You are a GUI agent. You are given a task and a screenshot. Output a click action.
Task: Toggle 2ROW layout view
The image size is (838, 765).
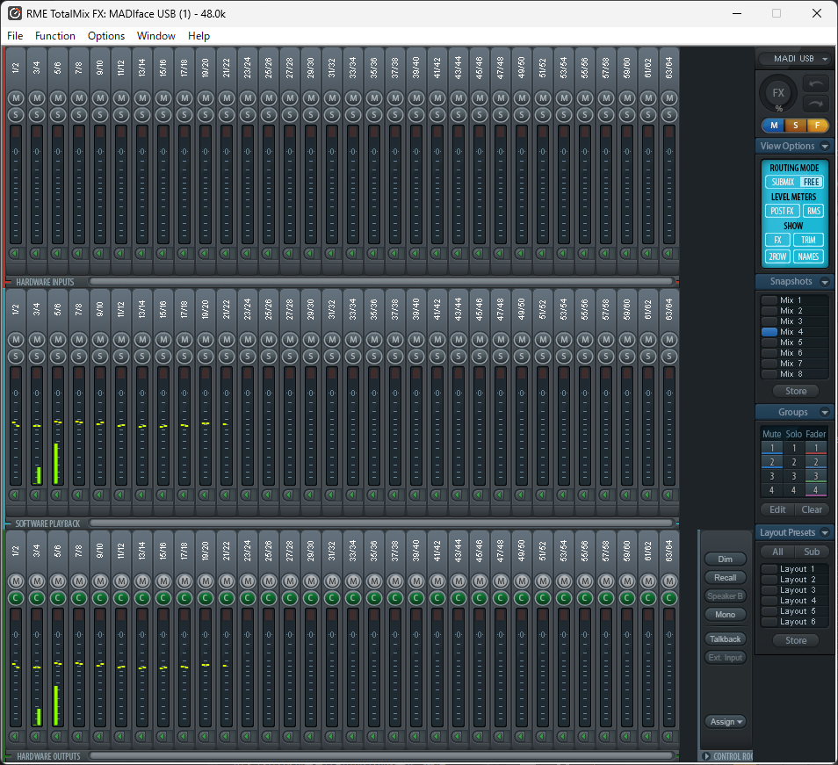click(x=777, y=257)
